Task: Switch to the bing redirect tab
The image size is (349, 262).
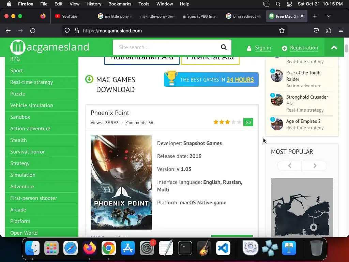Action: point(243,16)
